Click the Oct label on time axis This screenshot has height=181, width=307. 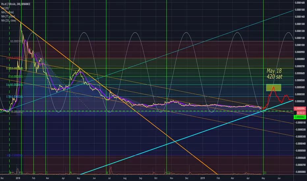[156, 178]
